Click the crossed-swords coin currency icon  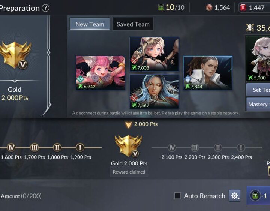click(209, 8)
